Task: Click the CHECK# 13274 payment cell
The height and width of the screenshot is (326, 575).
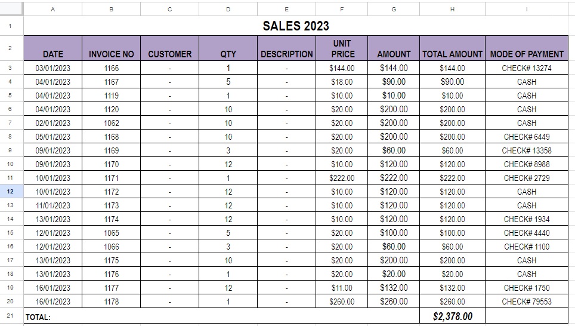Action: [x=527, y=68]
